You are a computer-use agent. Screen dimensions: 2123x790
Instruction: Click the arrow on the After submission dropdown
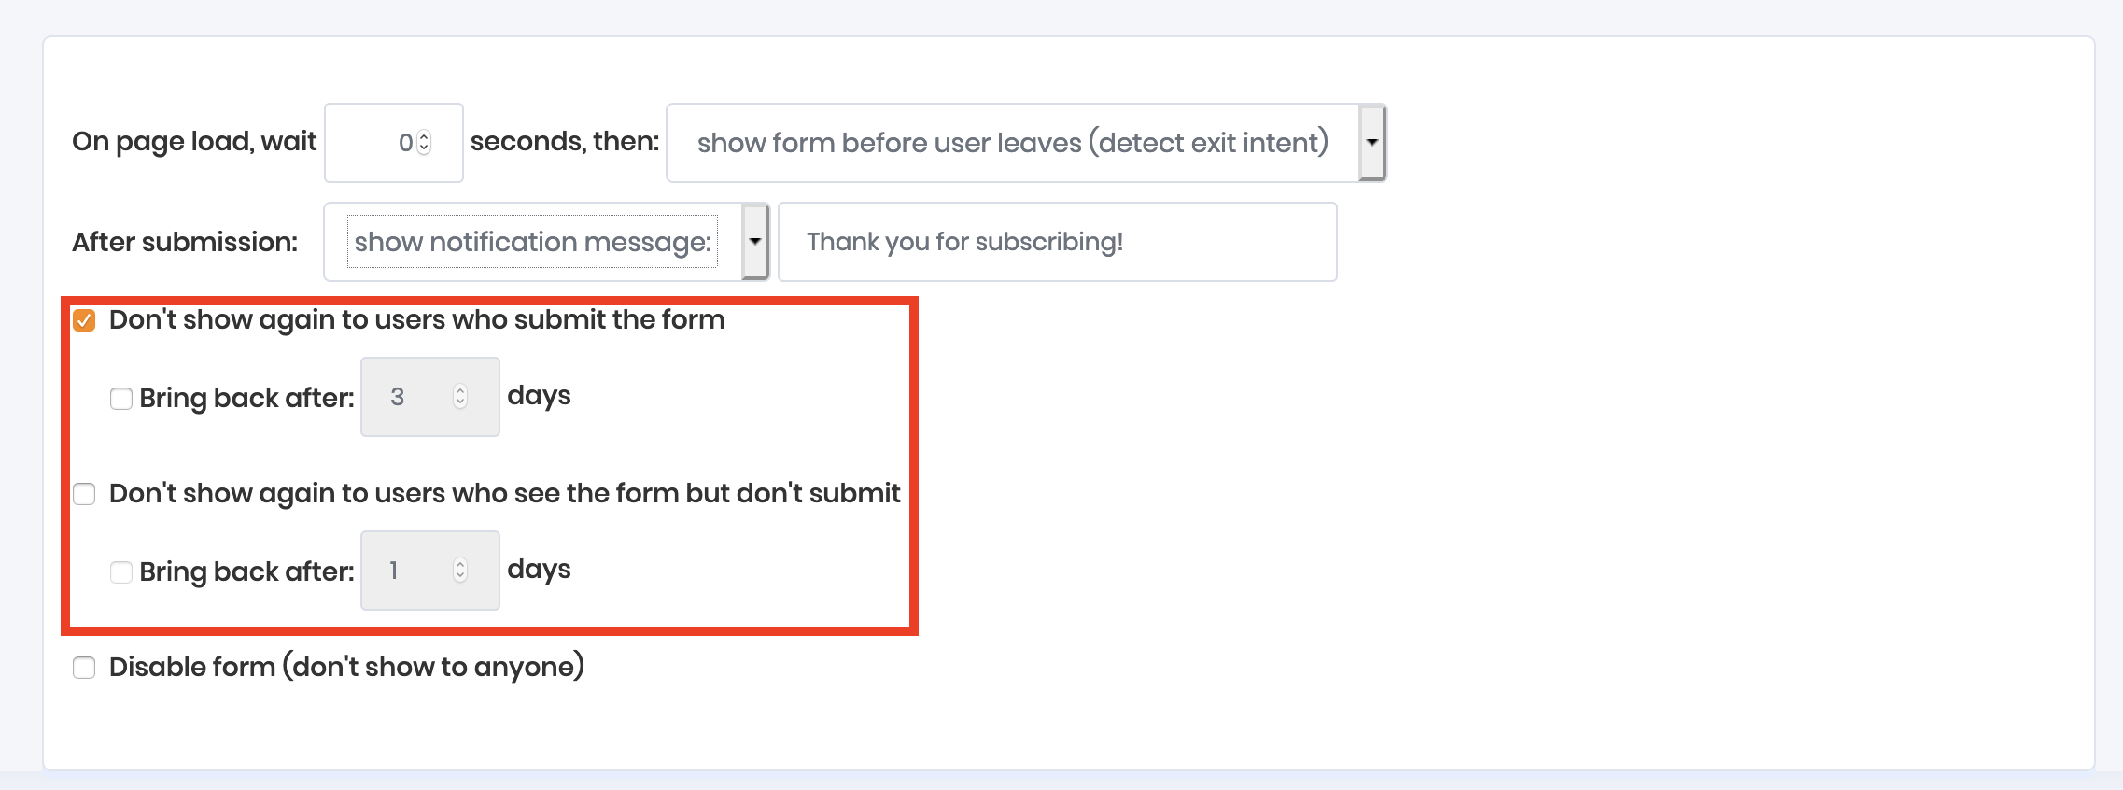754,242
